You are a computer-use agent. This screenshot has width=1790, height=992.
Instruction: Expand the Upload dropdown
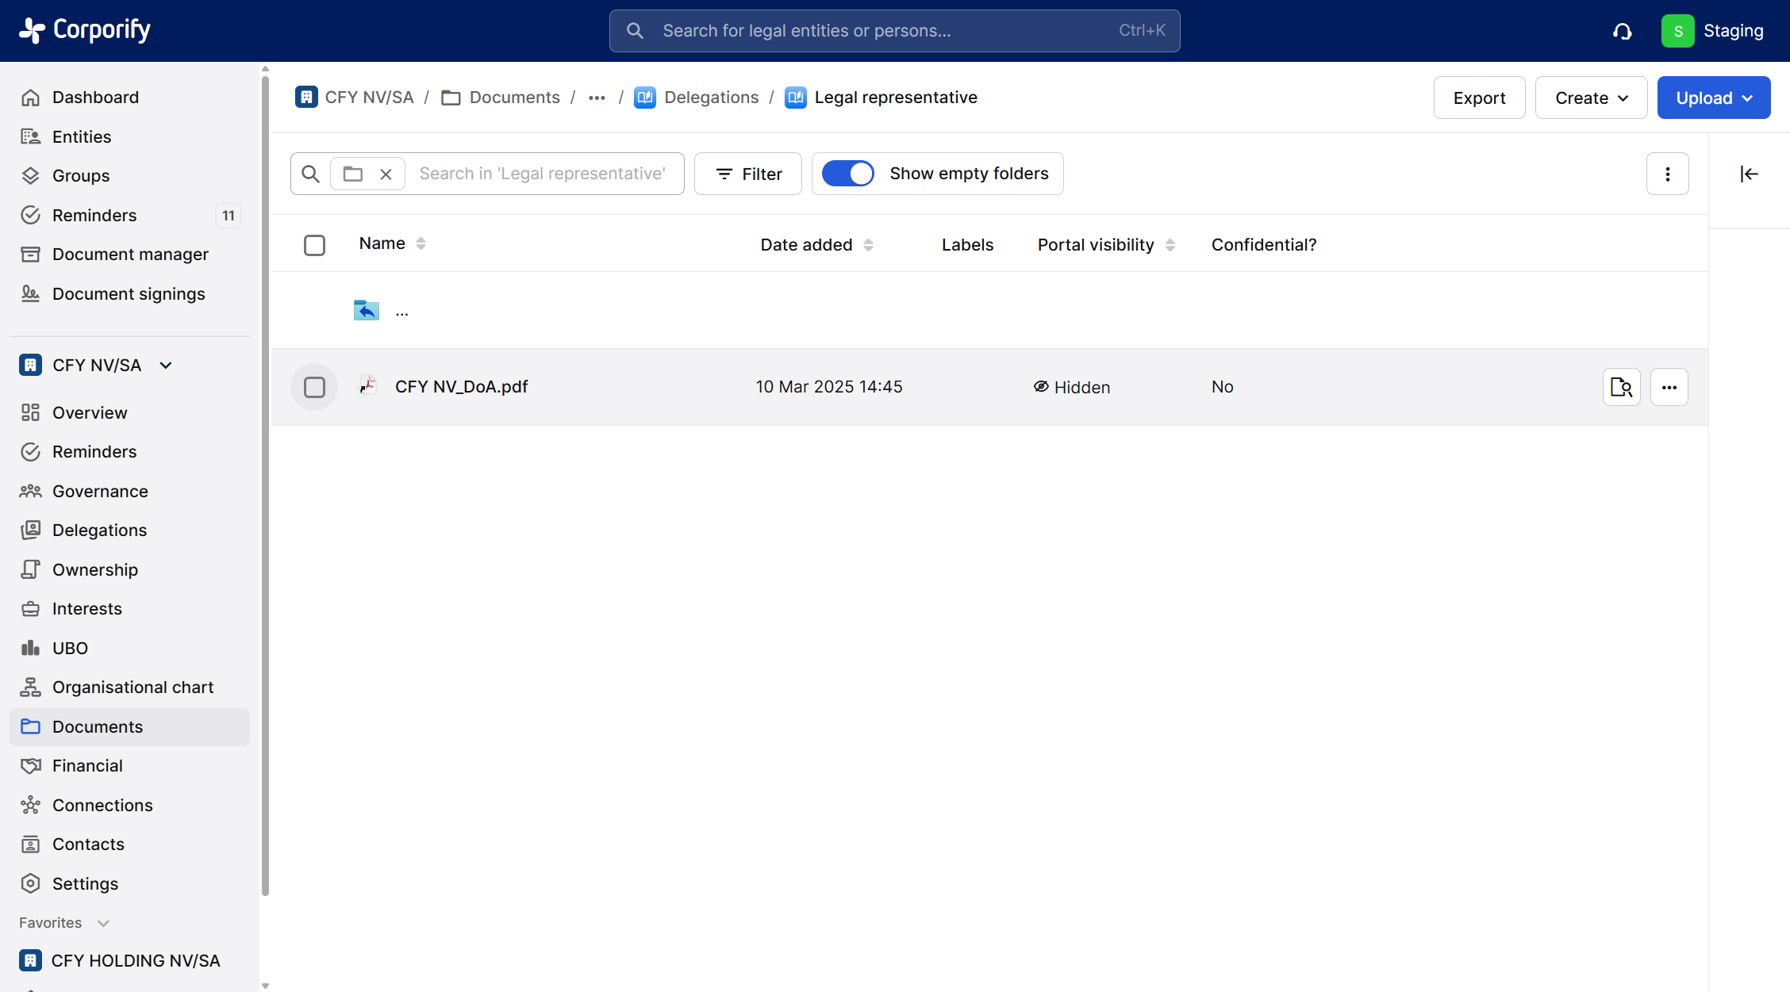[1713, 98]
